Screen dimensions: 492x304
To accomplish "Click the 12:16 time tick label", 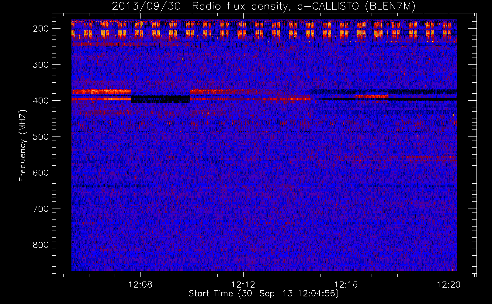I will pyautogui.click(x=346, y=285).
